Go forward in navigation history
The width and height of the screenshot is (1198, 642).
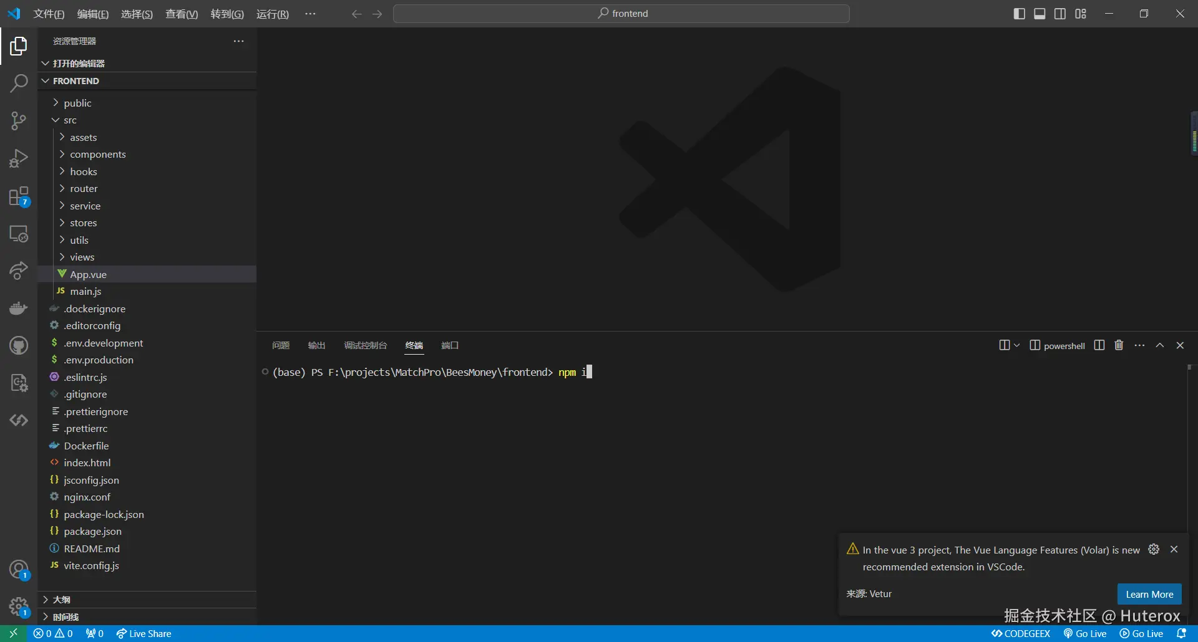click(377, 14)
